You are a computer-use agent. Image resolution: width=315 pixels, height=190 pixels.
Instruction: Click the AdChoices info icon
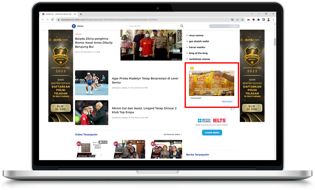point(231,109)
